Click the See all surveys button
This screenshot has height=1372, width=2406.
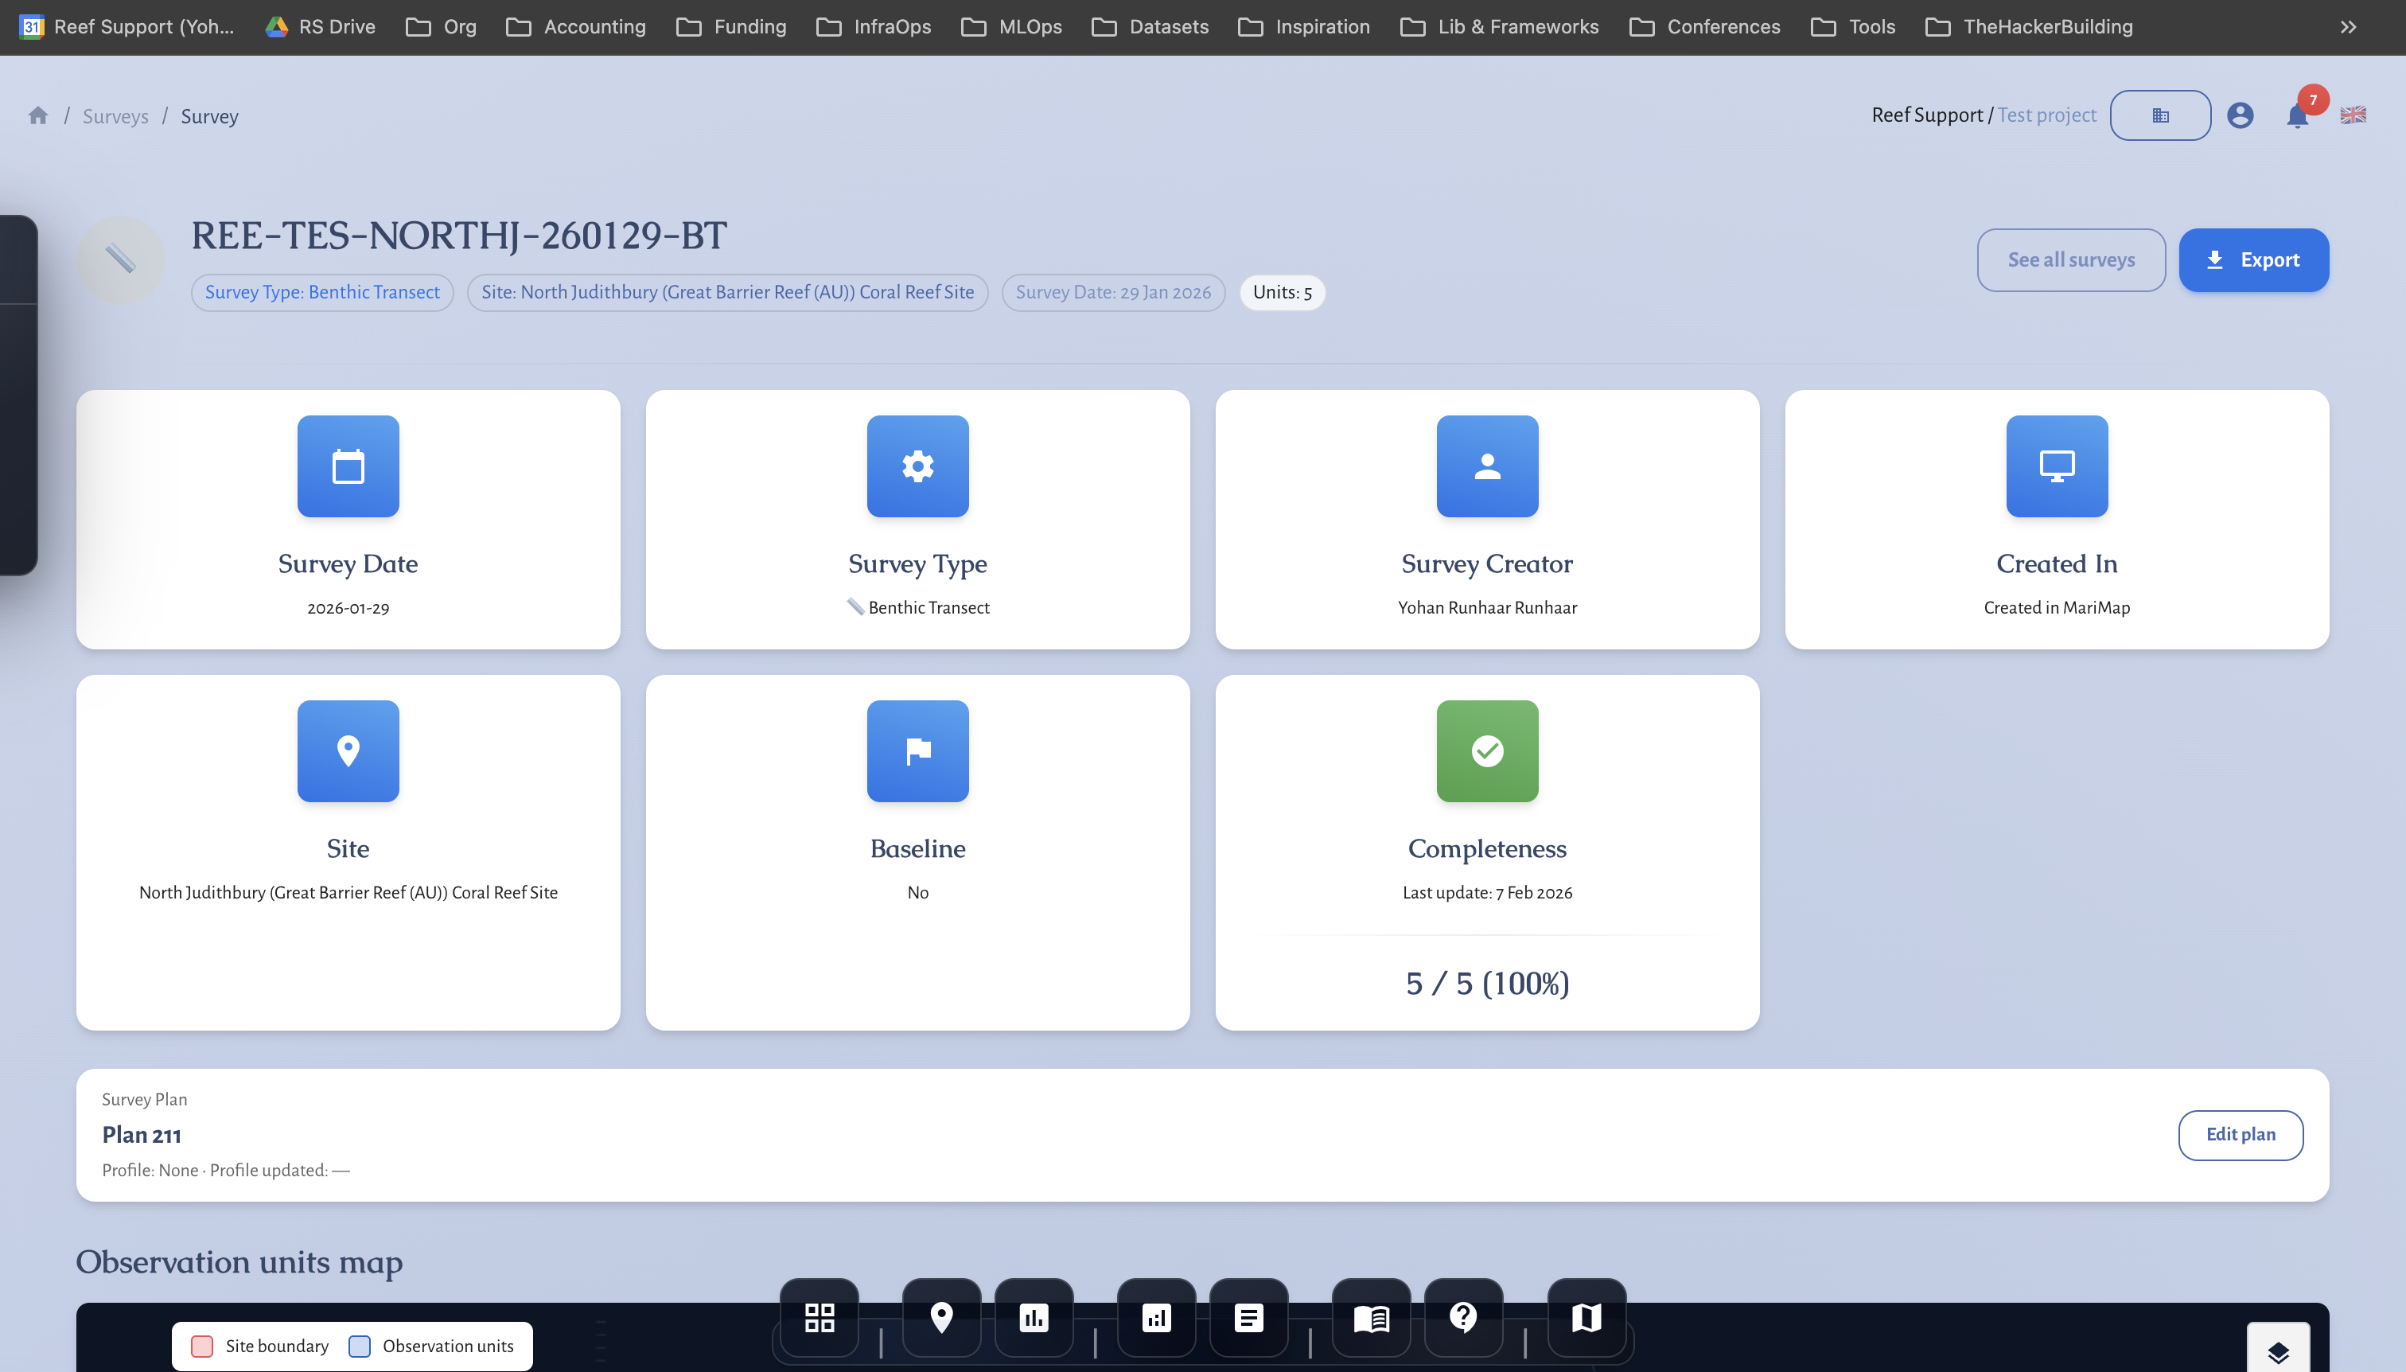[2070, 259]
